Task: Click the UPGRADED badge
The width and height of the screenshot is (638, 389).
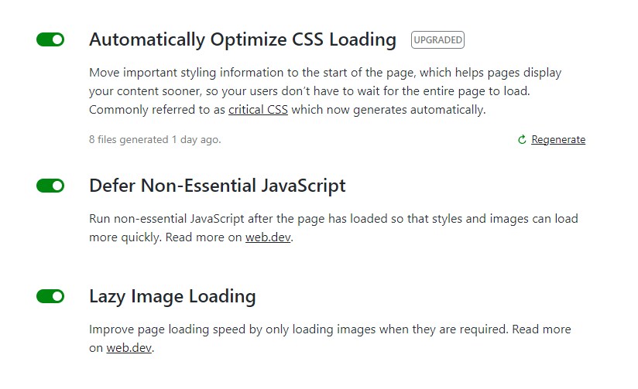Action: [437, 40]
